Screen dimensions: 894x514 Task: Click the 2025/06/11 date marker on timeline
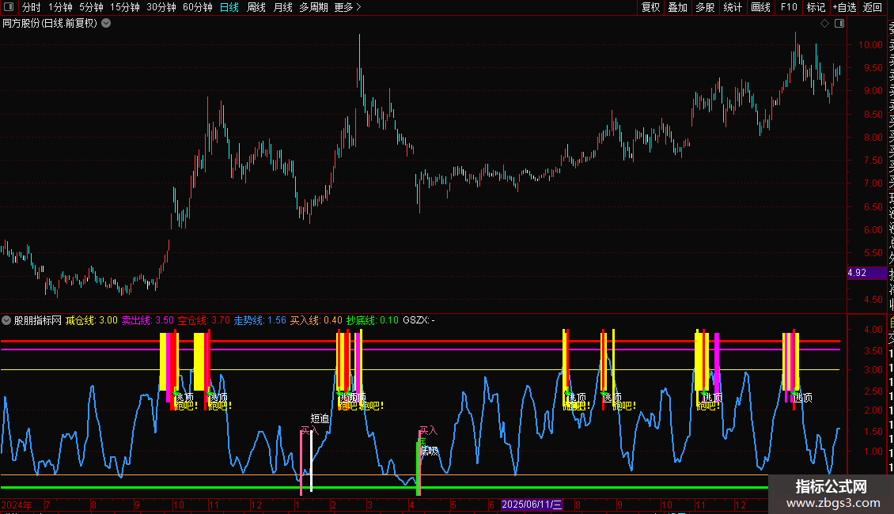click(x=532, y=505)
